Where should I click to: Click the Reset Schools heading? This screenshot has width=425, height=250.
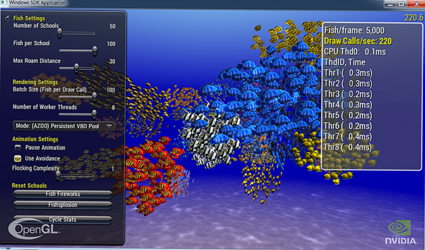[29, 186]
